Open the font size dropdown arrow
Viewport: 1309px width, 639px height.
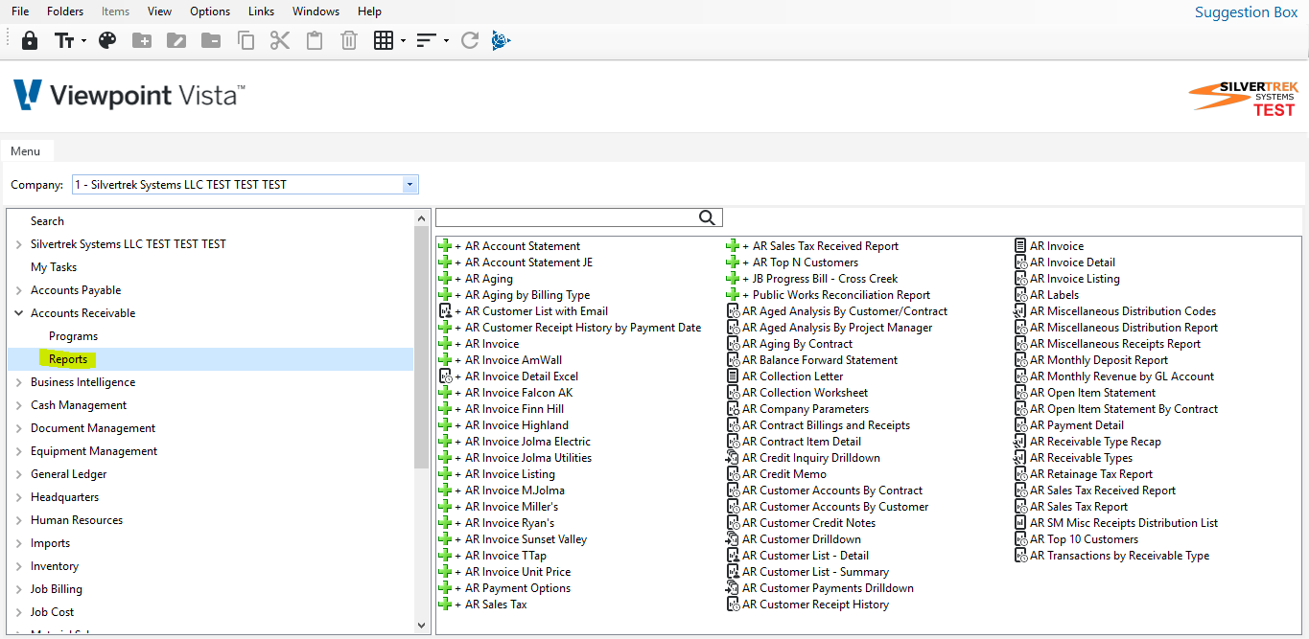point(84,41)
